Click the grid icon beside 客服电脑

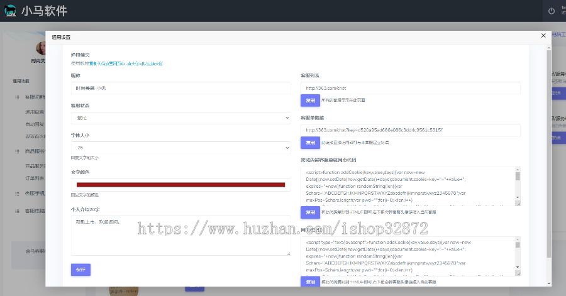pos(17,211)
